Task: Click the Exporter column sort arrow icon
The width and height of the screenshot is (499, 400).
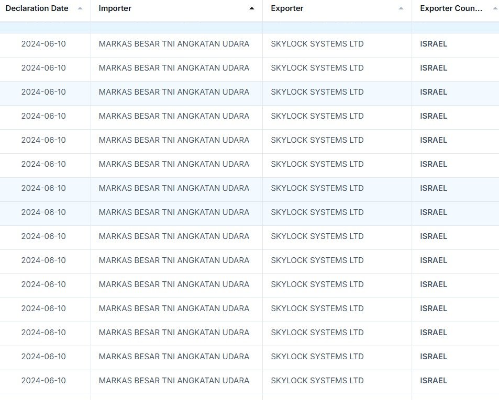Action: 401,8
